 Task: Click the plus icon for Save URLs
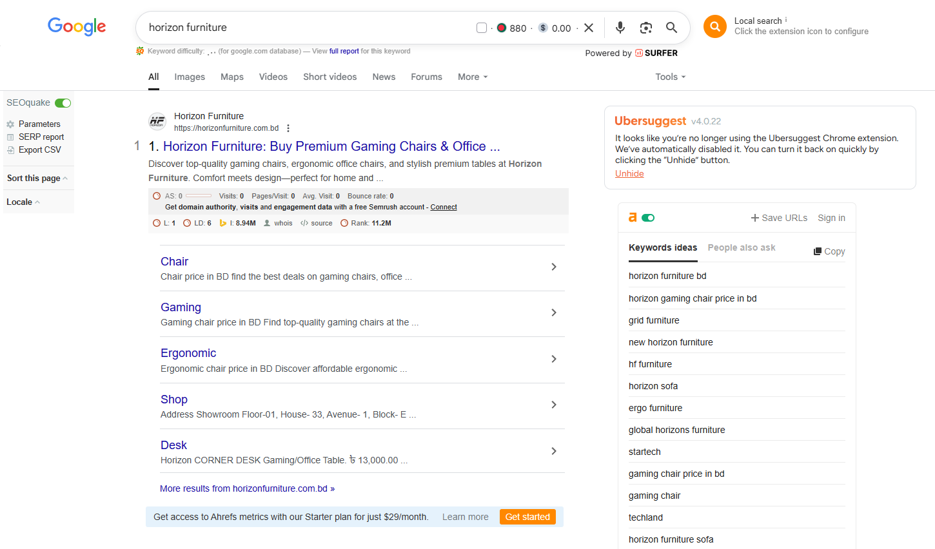point(755,218)
